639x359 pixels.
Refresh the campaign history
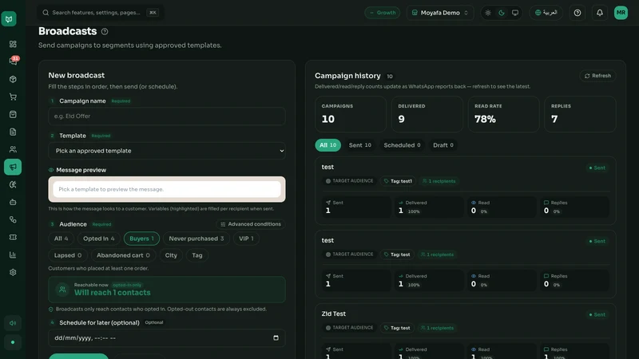597,76
